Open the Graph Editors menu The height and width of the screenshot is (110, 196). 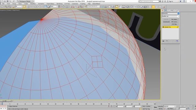[50, 4]
